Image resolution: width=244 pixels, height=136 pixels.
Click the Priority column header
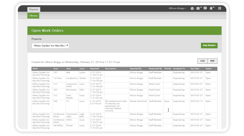[x=168, y=69]
